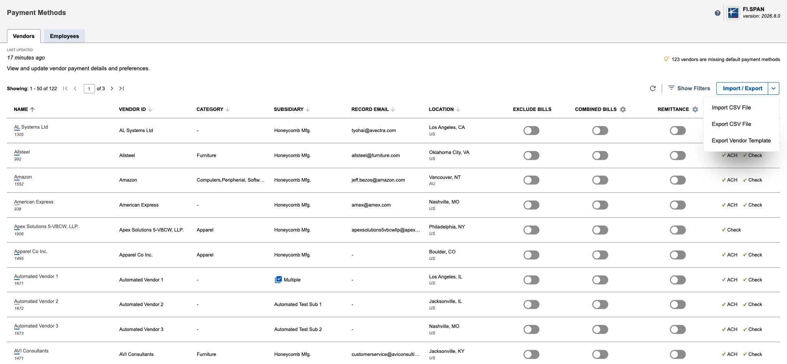Image resolution: width=787 pixels, height=364 pixels.
Task: Sort by Category arrow
Action: [x=227, y=109]
